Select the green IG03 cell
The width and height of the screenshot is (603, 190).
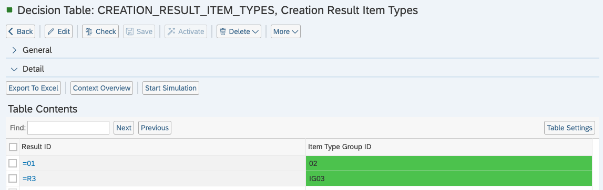point(449,178)
